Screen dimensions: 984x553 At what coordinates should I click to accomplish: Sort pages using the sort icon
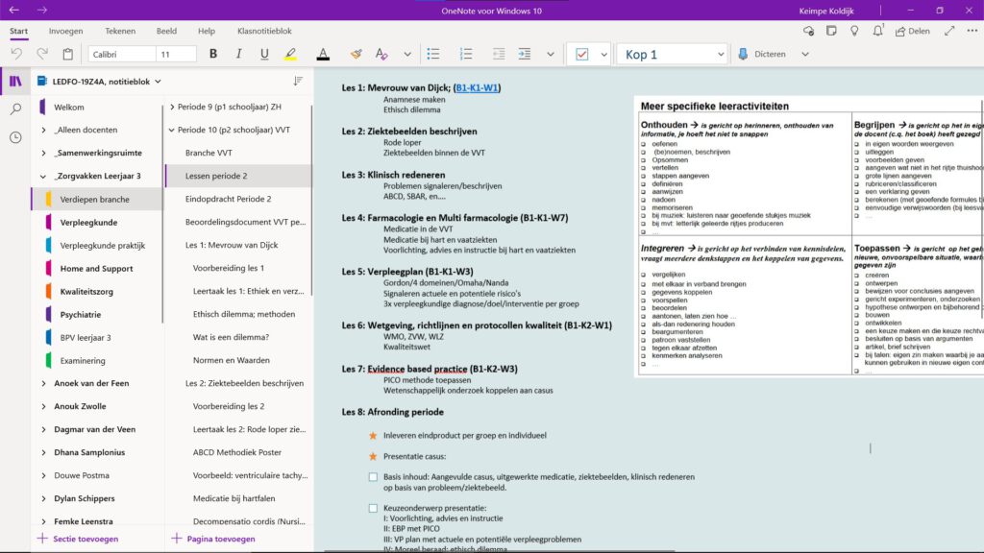(x=298, y=82)
